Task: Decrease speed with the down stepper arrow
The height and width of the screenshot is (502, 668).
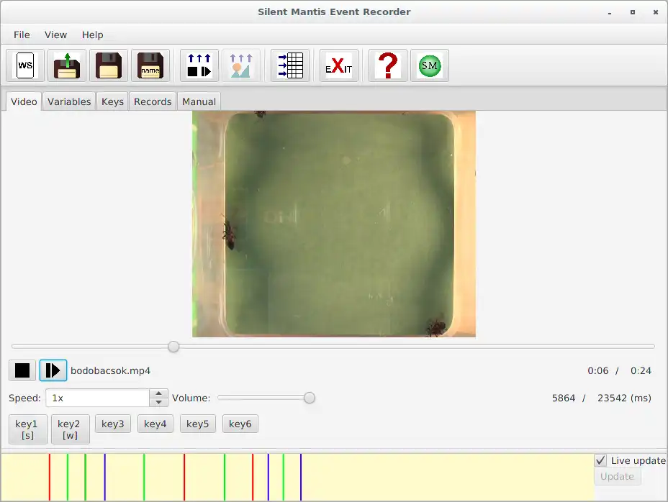Action: [x=158, y=402]
